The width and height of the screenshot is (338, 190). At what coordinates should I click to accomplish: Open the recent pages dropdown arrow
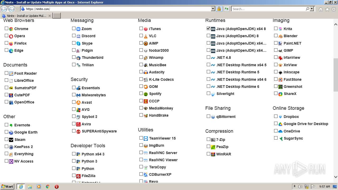17,9
